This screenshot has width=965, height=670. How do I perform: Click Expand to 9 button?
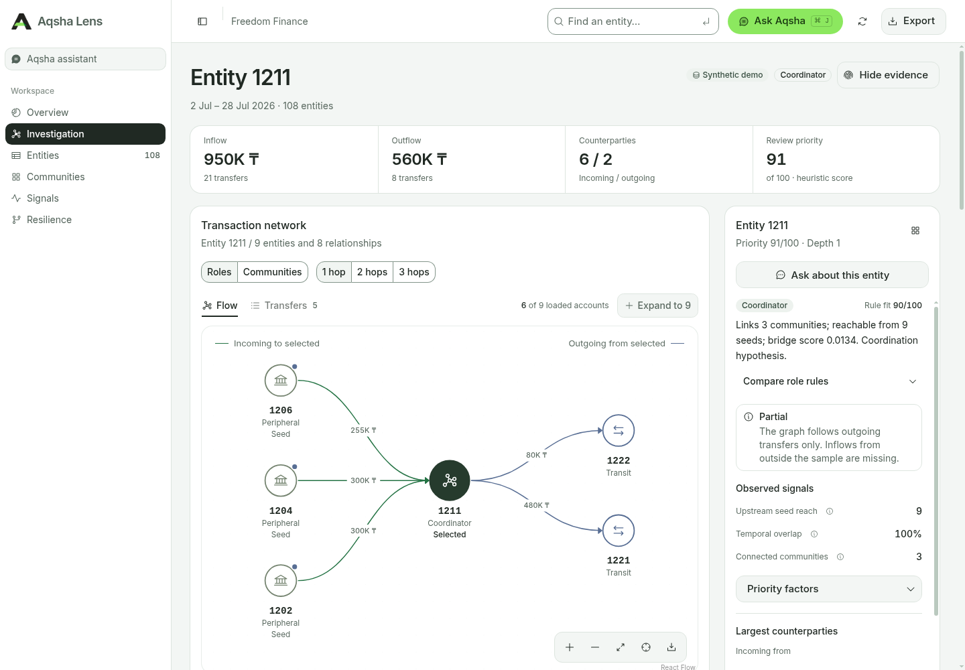tap(657, 306)
